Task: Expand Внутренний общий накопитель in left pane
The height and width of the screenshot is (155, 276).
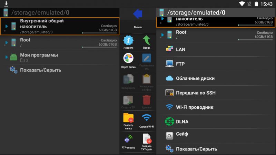Action: coord(7,26)
